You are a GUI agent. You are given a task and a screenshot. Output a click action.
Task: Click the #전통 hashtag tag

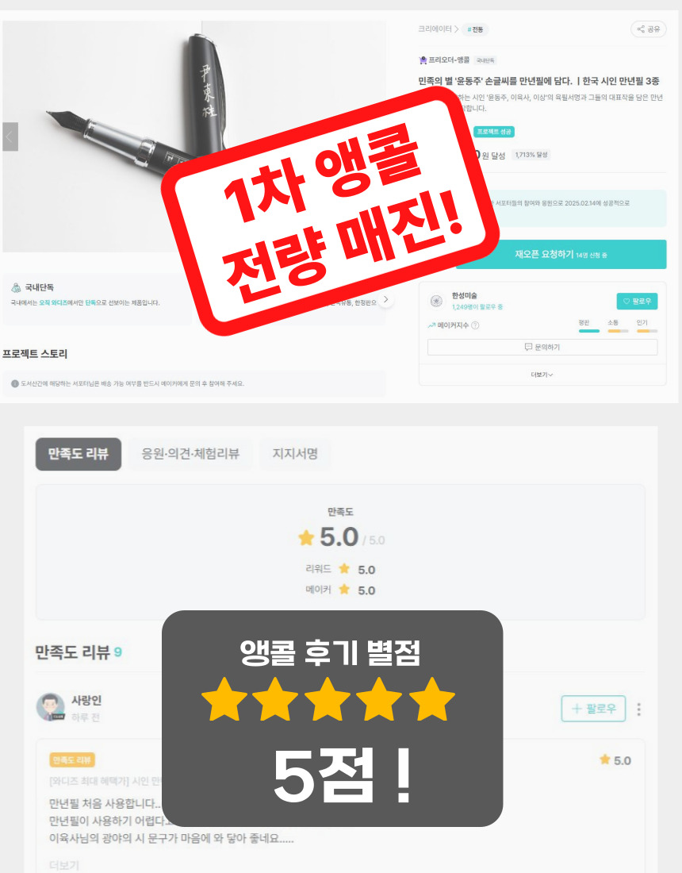475,29
